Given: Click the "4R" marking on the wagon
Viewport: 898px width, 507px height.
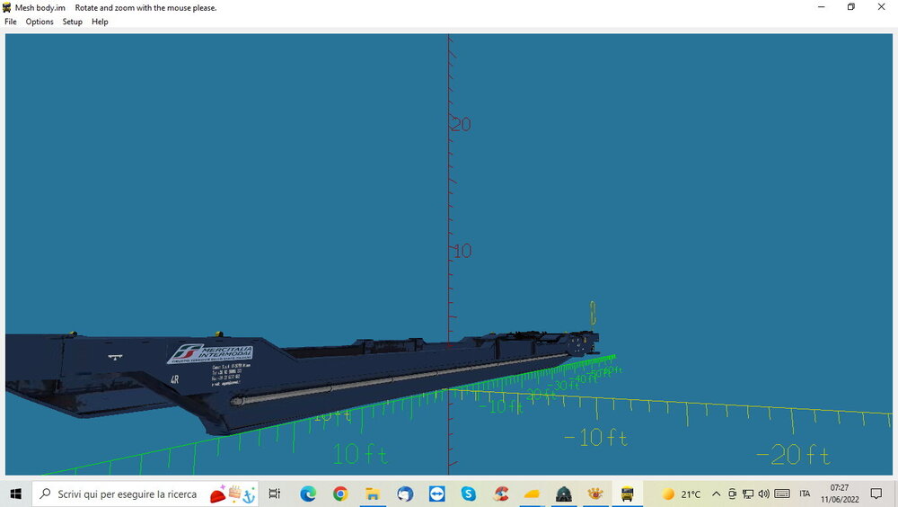Looking at the screenshot, I should click(175, 379).
